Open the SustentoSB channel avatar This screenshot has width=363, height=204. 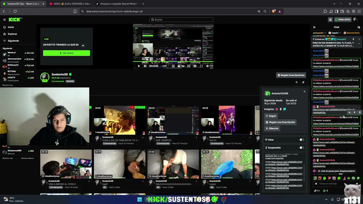pyautogui.click(x=45, y=77)
